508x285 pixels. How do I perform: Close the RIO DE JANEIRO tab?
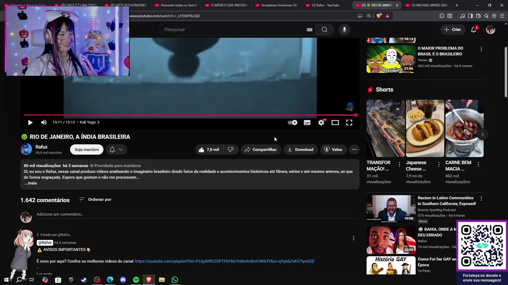tap(397, 5)
